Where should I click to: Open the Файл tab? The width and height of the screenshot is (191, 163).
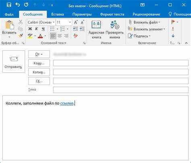9,14
